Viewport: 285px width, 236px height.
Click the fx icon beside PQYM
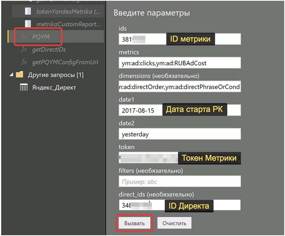[24, 36]
